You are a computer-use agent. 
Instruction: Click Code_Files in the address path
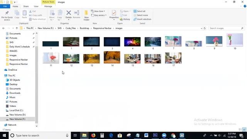(x=71, y=28)
